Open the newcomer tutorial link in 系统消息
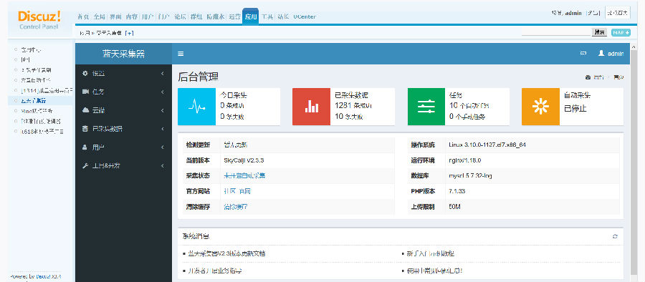The height and width of the screenshot is (282, 645). pyautogui.click(x=430, y=253)
